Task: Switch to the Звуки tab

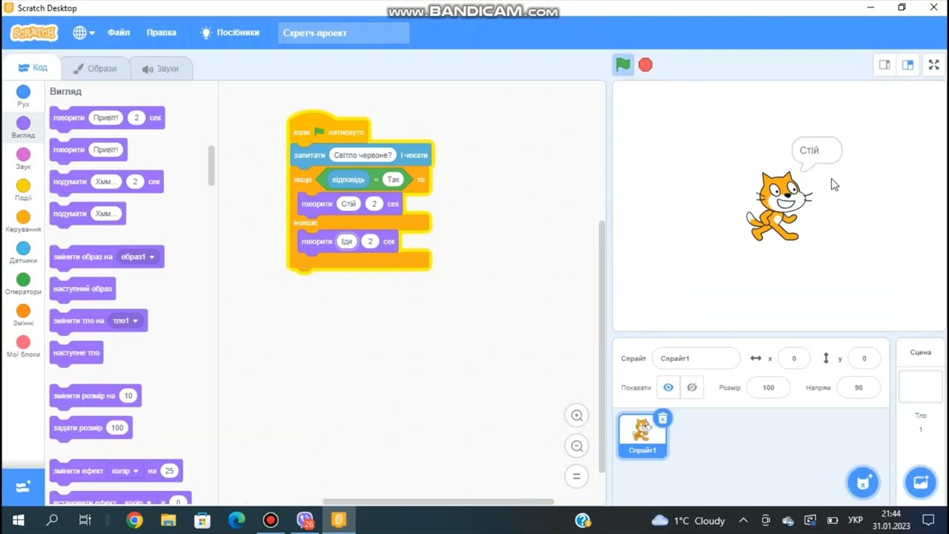Action: click(x=161, y=68)
